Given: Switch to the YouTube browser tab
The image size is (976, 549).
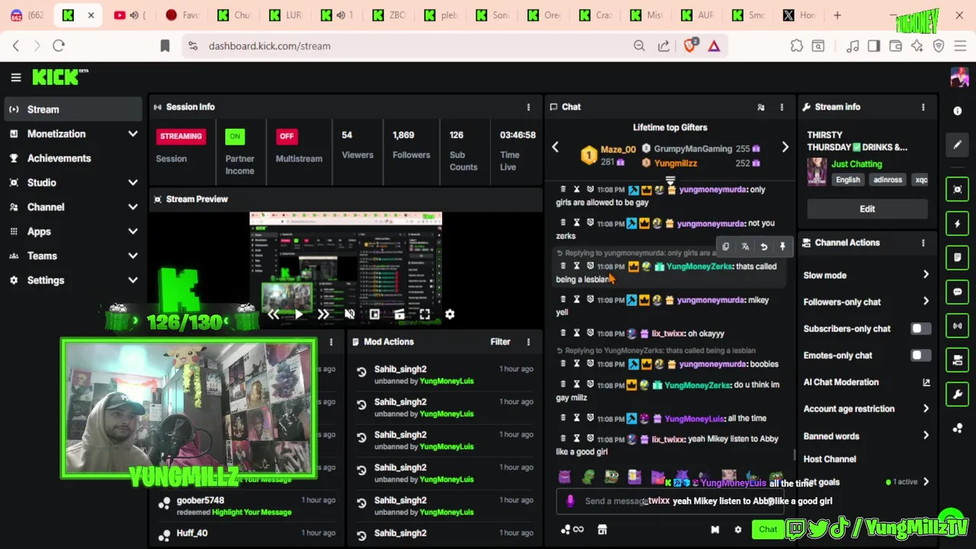Looking at the screenshot, I should (129, 15).
